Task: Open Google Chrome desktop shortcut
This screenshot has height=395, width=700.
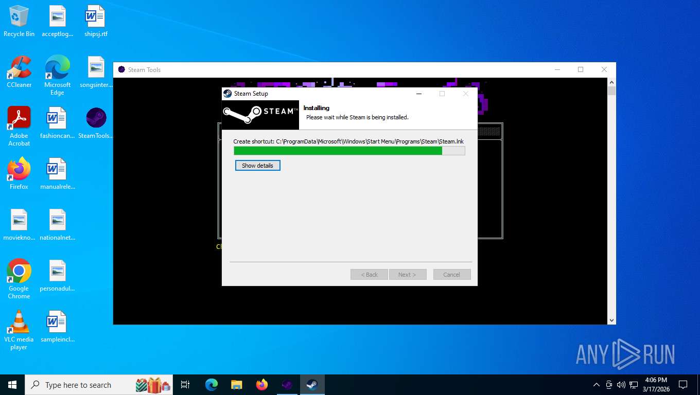Action: 19,279
